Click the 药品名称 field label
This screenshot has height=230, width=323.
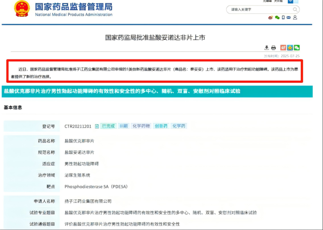click(x=46, y=141)
